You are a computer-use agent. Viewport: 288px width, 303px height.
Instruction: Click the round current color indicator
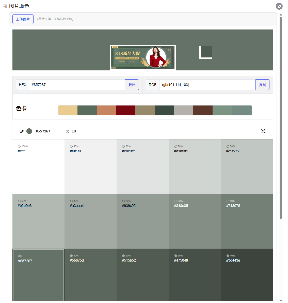tap(29, 131)
